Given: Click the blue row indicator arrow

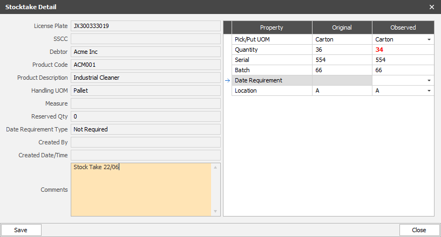Looking at the screenshot, I should pos(228,81).
